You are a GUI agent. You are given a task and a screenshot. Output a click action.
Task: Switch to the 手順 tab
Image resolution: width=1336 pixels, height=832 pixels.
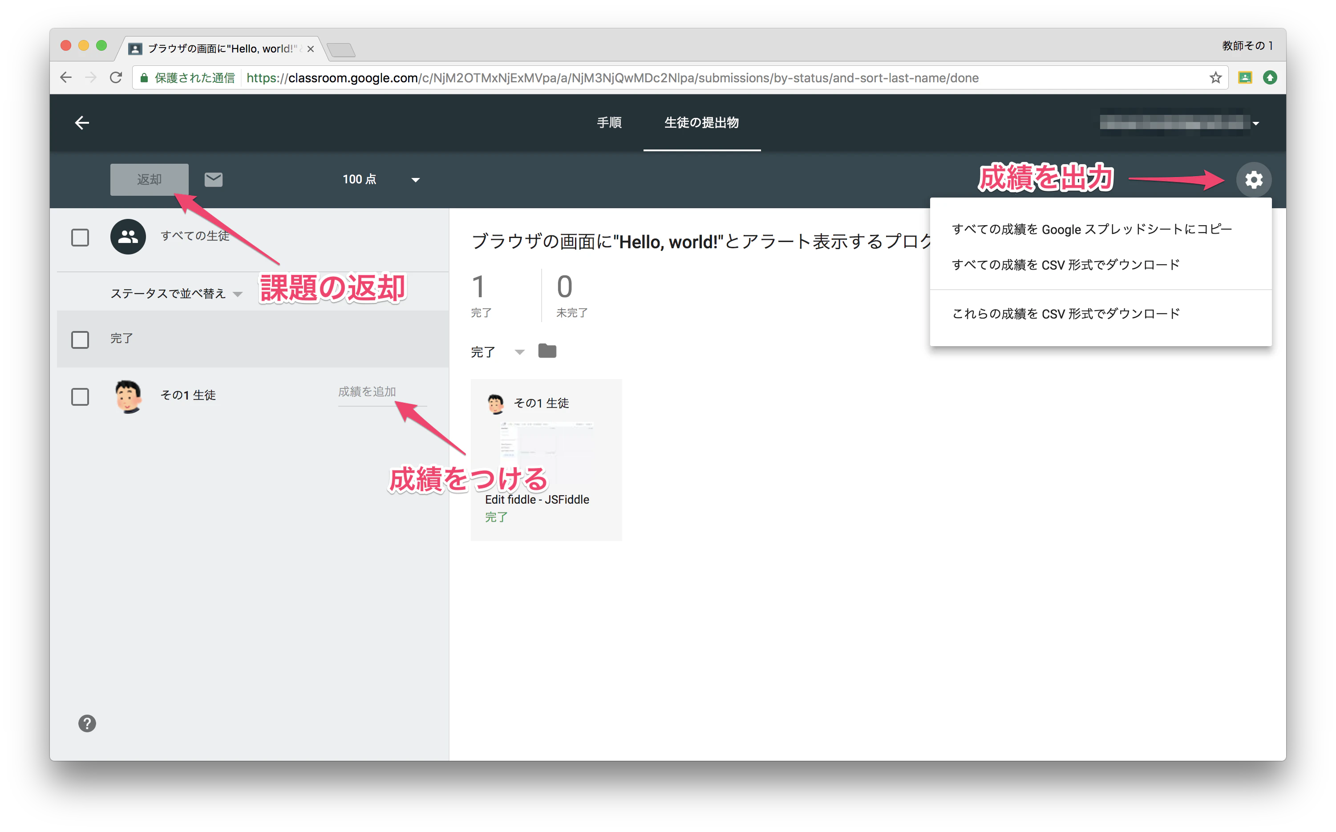pyautogui.click(x=609, y=122)
